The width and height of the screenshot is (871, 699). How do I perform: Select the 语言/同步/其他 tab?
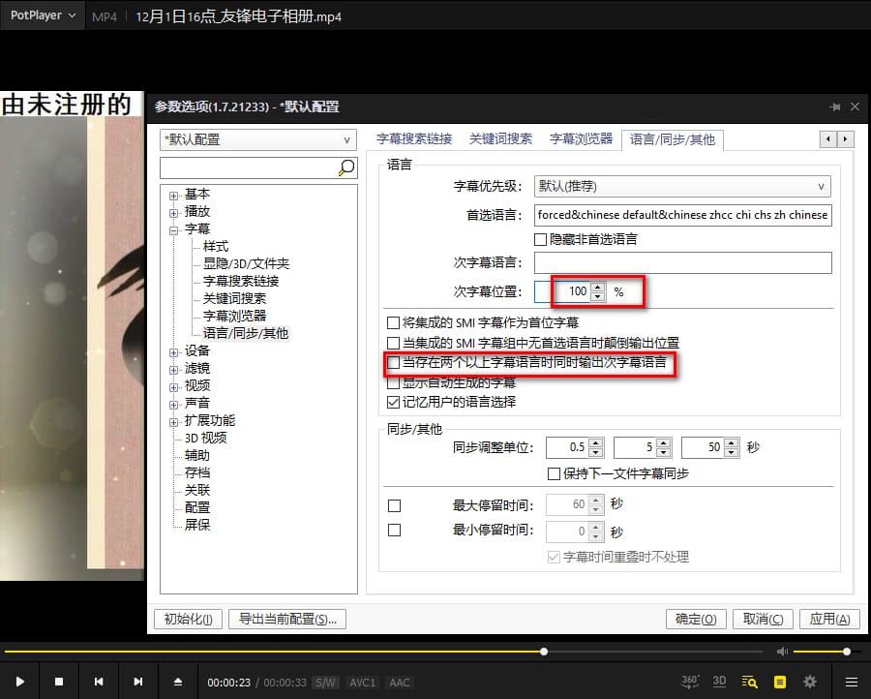point(673,139)
